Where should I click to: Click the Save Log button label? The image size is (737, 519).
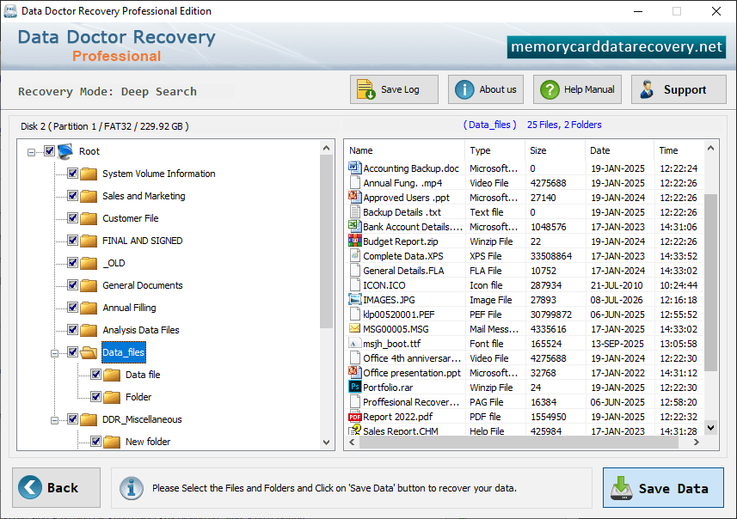click(x=400, y=89)
